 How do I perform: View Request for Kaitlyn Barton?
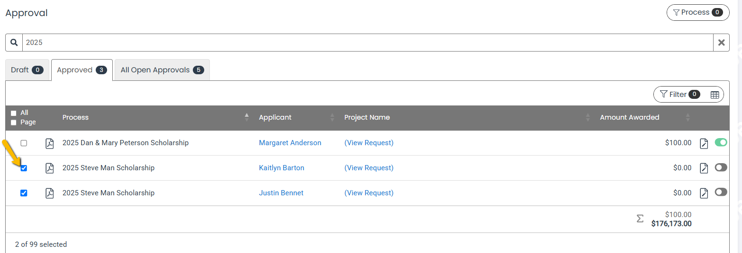[369, 168]
